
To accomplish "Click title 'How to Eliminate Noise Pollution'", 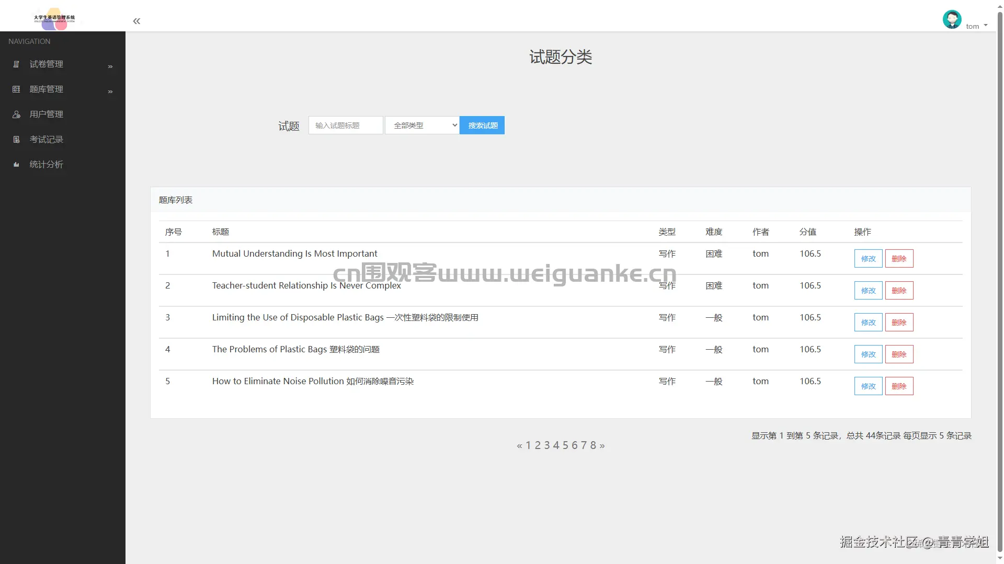I will tap(313, 381).
